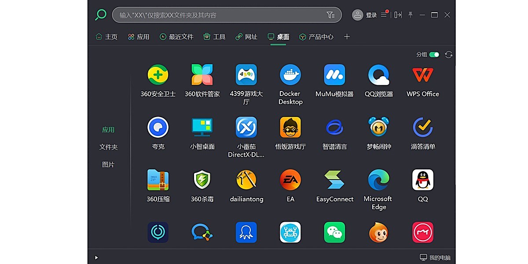Image resolution: width=528 pixels, height=264 pixels.
Task: Pin the window with the pushpin icon
Action: click(410, 15)
